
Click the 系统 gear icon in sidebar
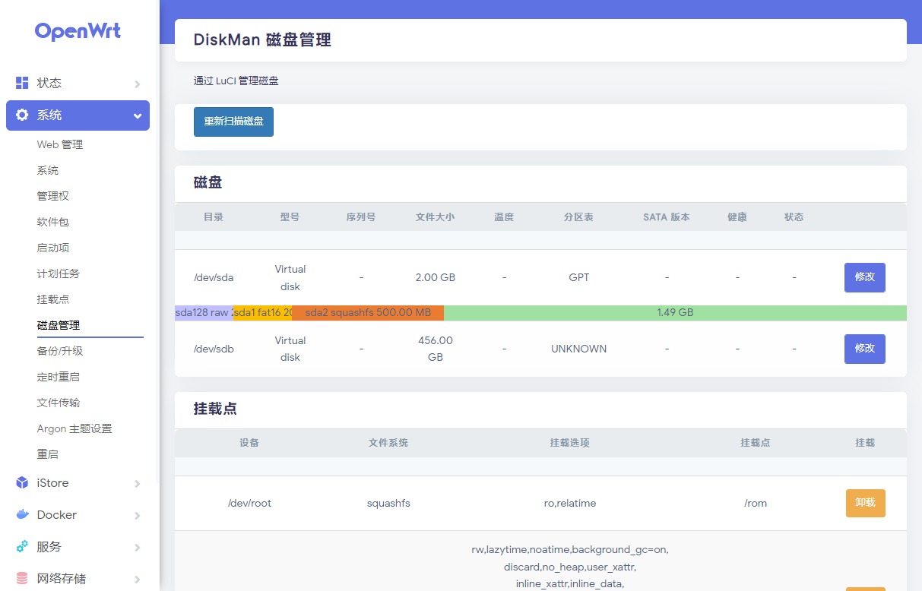click(21, 115)
